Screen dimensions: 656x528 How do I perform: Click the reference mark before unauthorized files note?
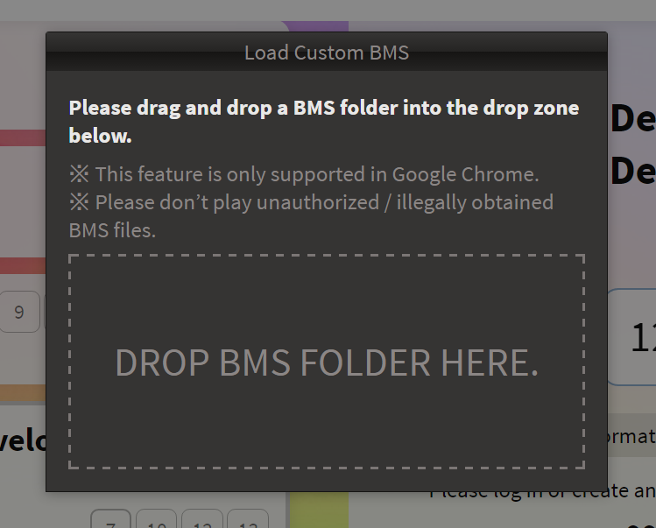(x=79, y=202)
